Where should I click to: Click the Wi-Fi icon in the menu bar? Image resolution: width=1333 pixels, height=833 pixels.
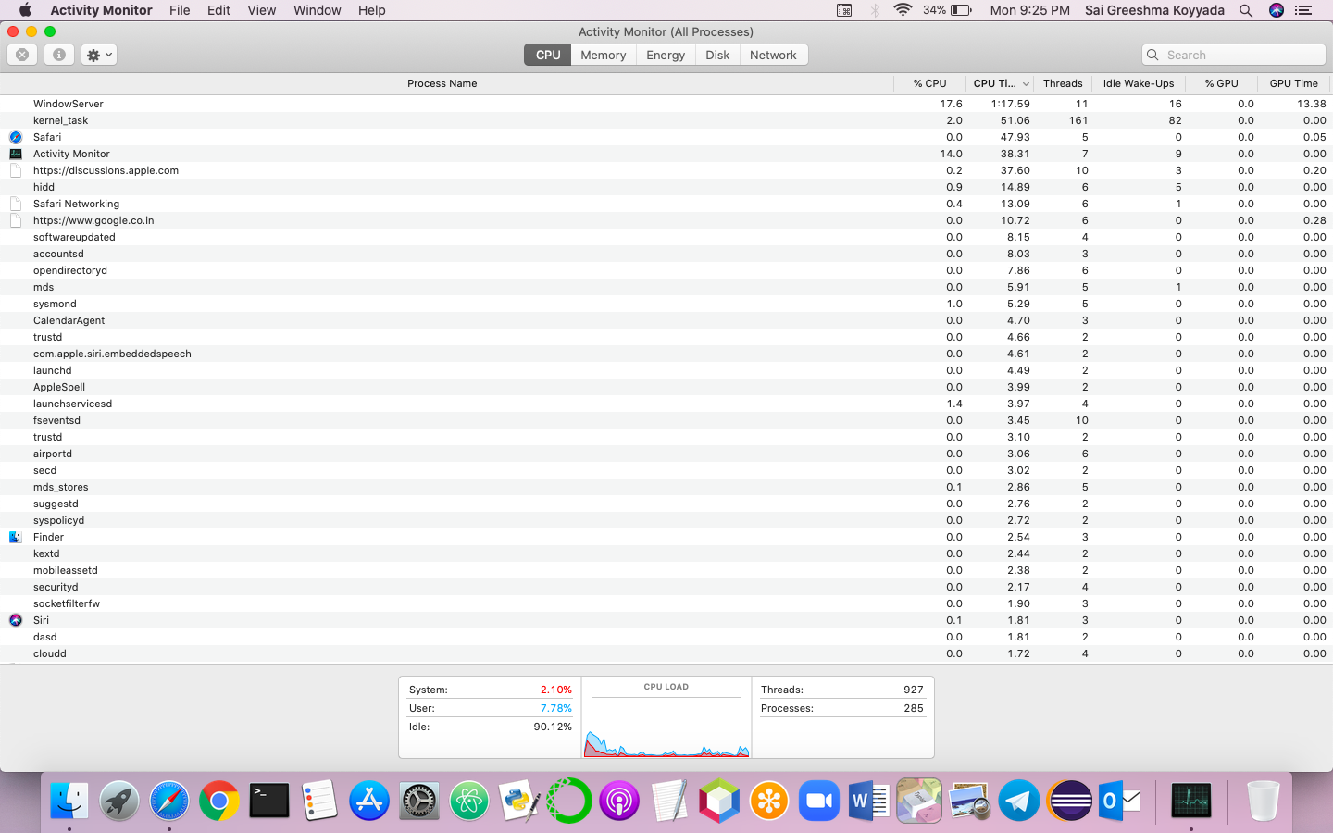point(901,10)
